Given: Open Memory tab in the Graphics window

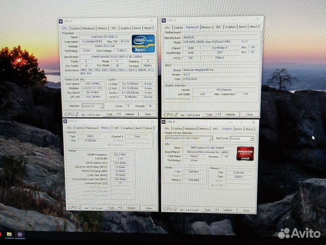Looking at the screenshot, I should tap(204, 129).
